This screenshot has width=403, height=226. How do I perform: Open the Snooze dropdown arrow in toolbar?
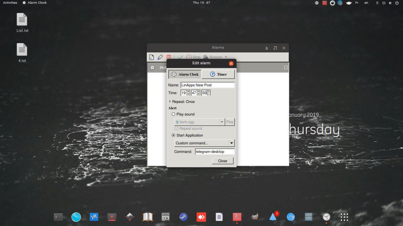226,57
